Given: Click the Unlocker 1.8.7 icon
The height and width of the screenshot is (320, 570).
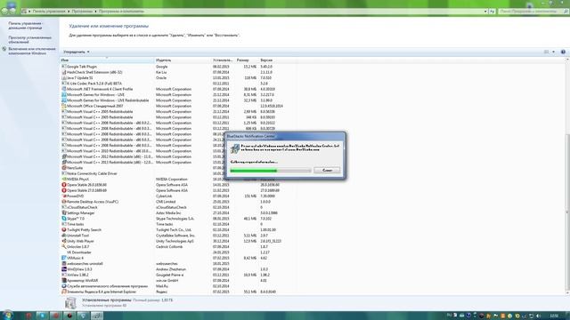Looking at the screenshot, I should click(x=64, y=247).
